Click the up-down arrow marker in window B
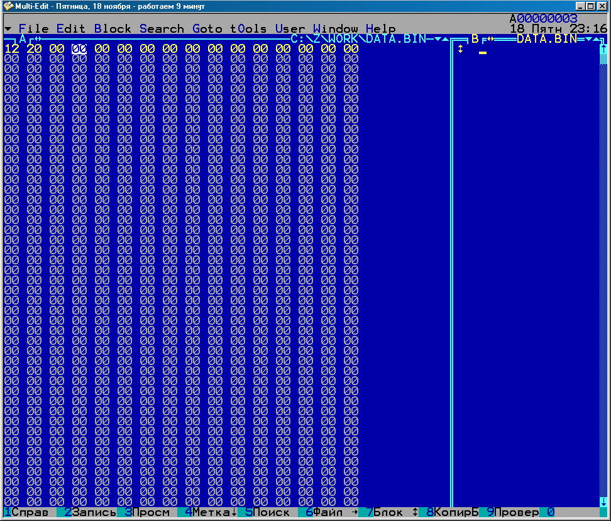The height and width of the screenshot is (521, 611). (460, 49)
